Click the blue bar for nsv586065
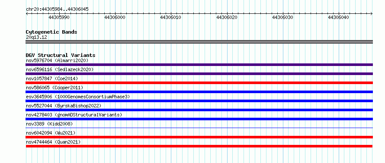Screen dimensions: 385x163 click(x=199, y=92)
